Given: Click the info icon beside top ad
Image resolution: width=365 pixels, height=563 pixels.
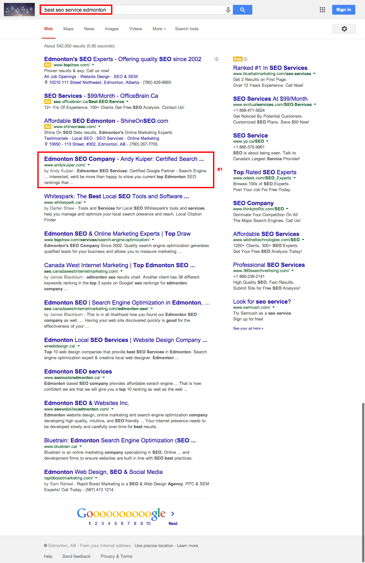Looking at the screenshot, I should [217, 59].
